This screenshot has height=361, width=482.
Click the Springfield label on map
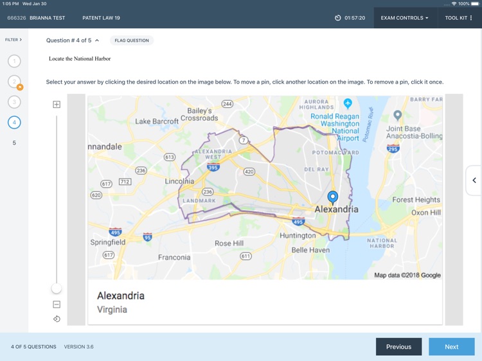pos(108,242)
